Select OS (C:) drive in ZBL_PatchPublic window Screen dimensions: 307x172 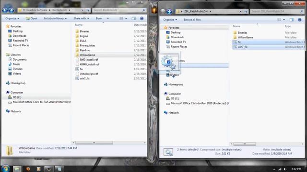175,98
